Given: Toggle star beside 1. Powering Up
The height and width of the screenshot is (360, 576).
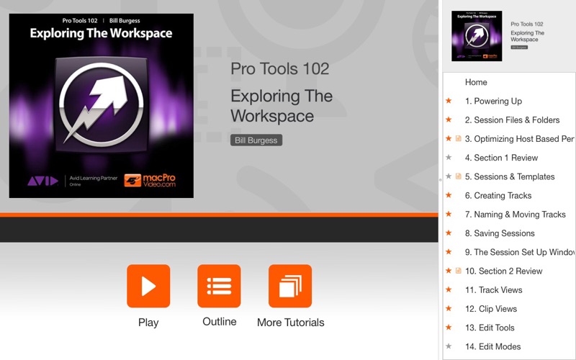Looking at the screenshot, I should (x=449, y=101).
